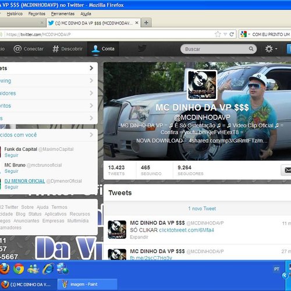Click the Twitter bird logo in navbar

(142, 48)
